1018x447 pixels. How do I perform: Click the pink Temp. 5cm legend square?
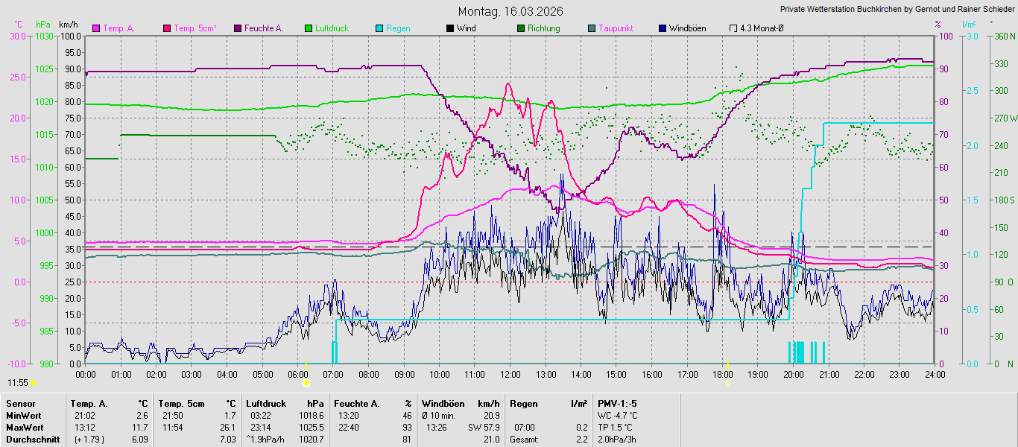pyautogui.click(x=167, y=28)
